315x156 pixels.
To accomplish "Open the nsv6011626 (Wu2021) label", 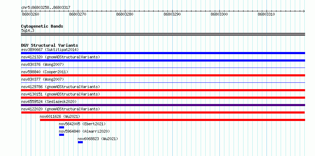I will click(60, 116).
